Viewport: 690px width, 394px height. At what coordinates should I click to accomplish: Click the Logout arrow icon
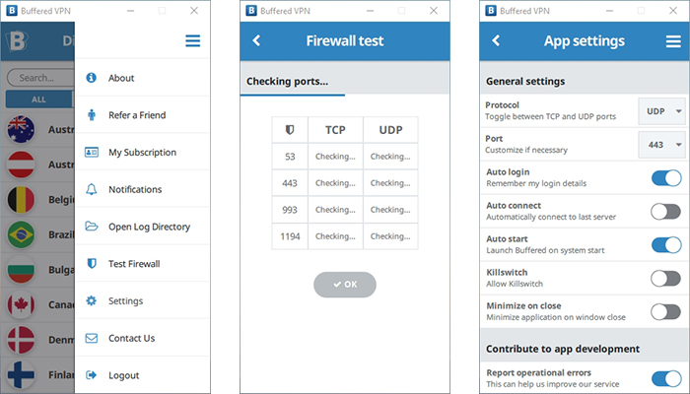tap(91, 375)
